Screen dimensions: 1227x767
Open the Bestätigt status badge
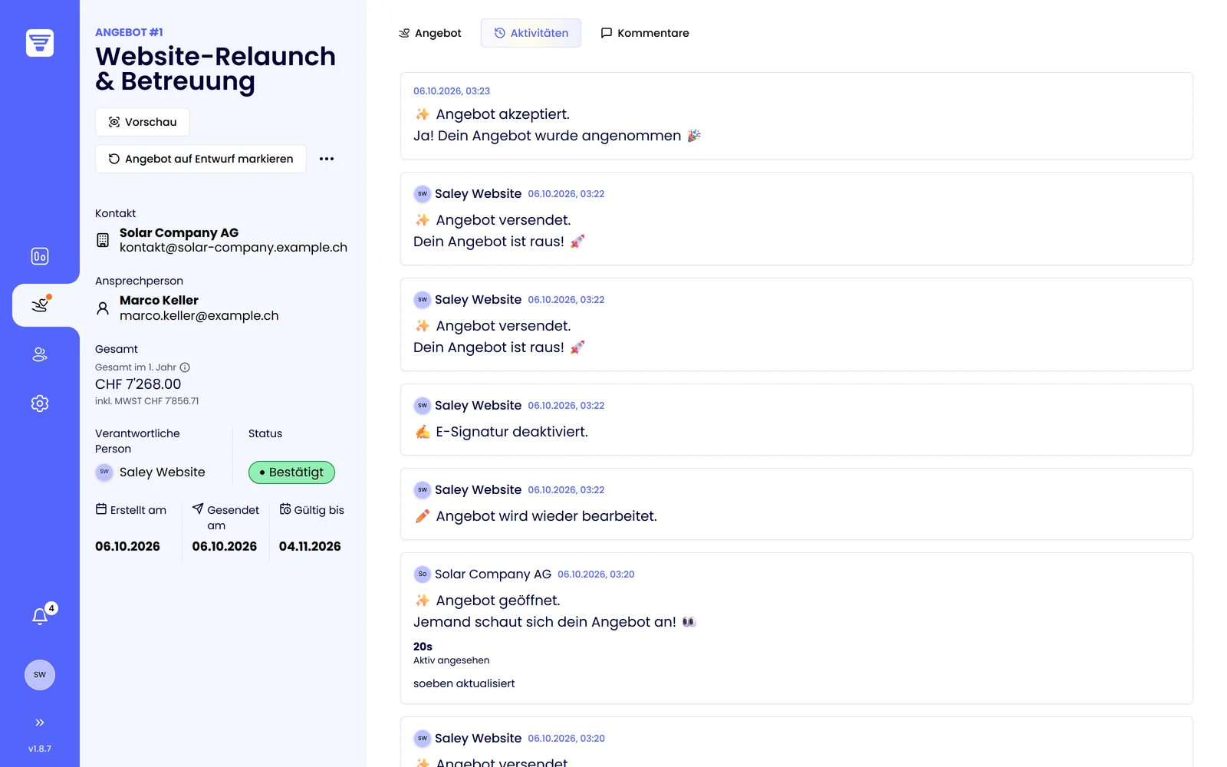291,472
